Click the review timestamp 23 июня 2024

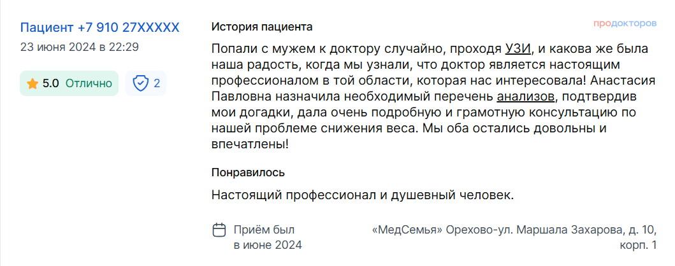pos(58,47)
